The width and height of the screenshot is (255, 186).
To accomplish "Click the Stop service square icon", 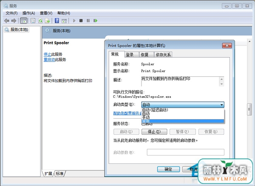I will coord(81,21).
